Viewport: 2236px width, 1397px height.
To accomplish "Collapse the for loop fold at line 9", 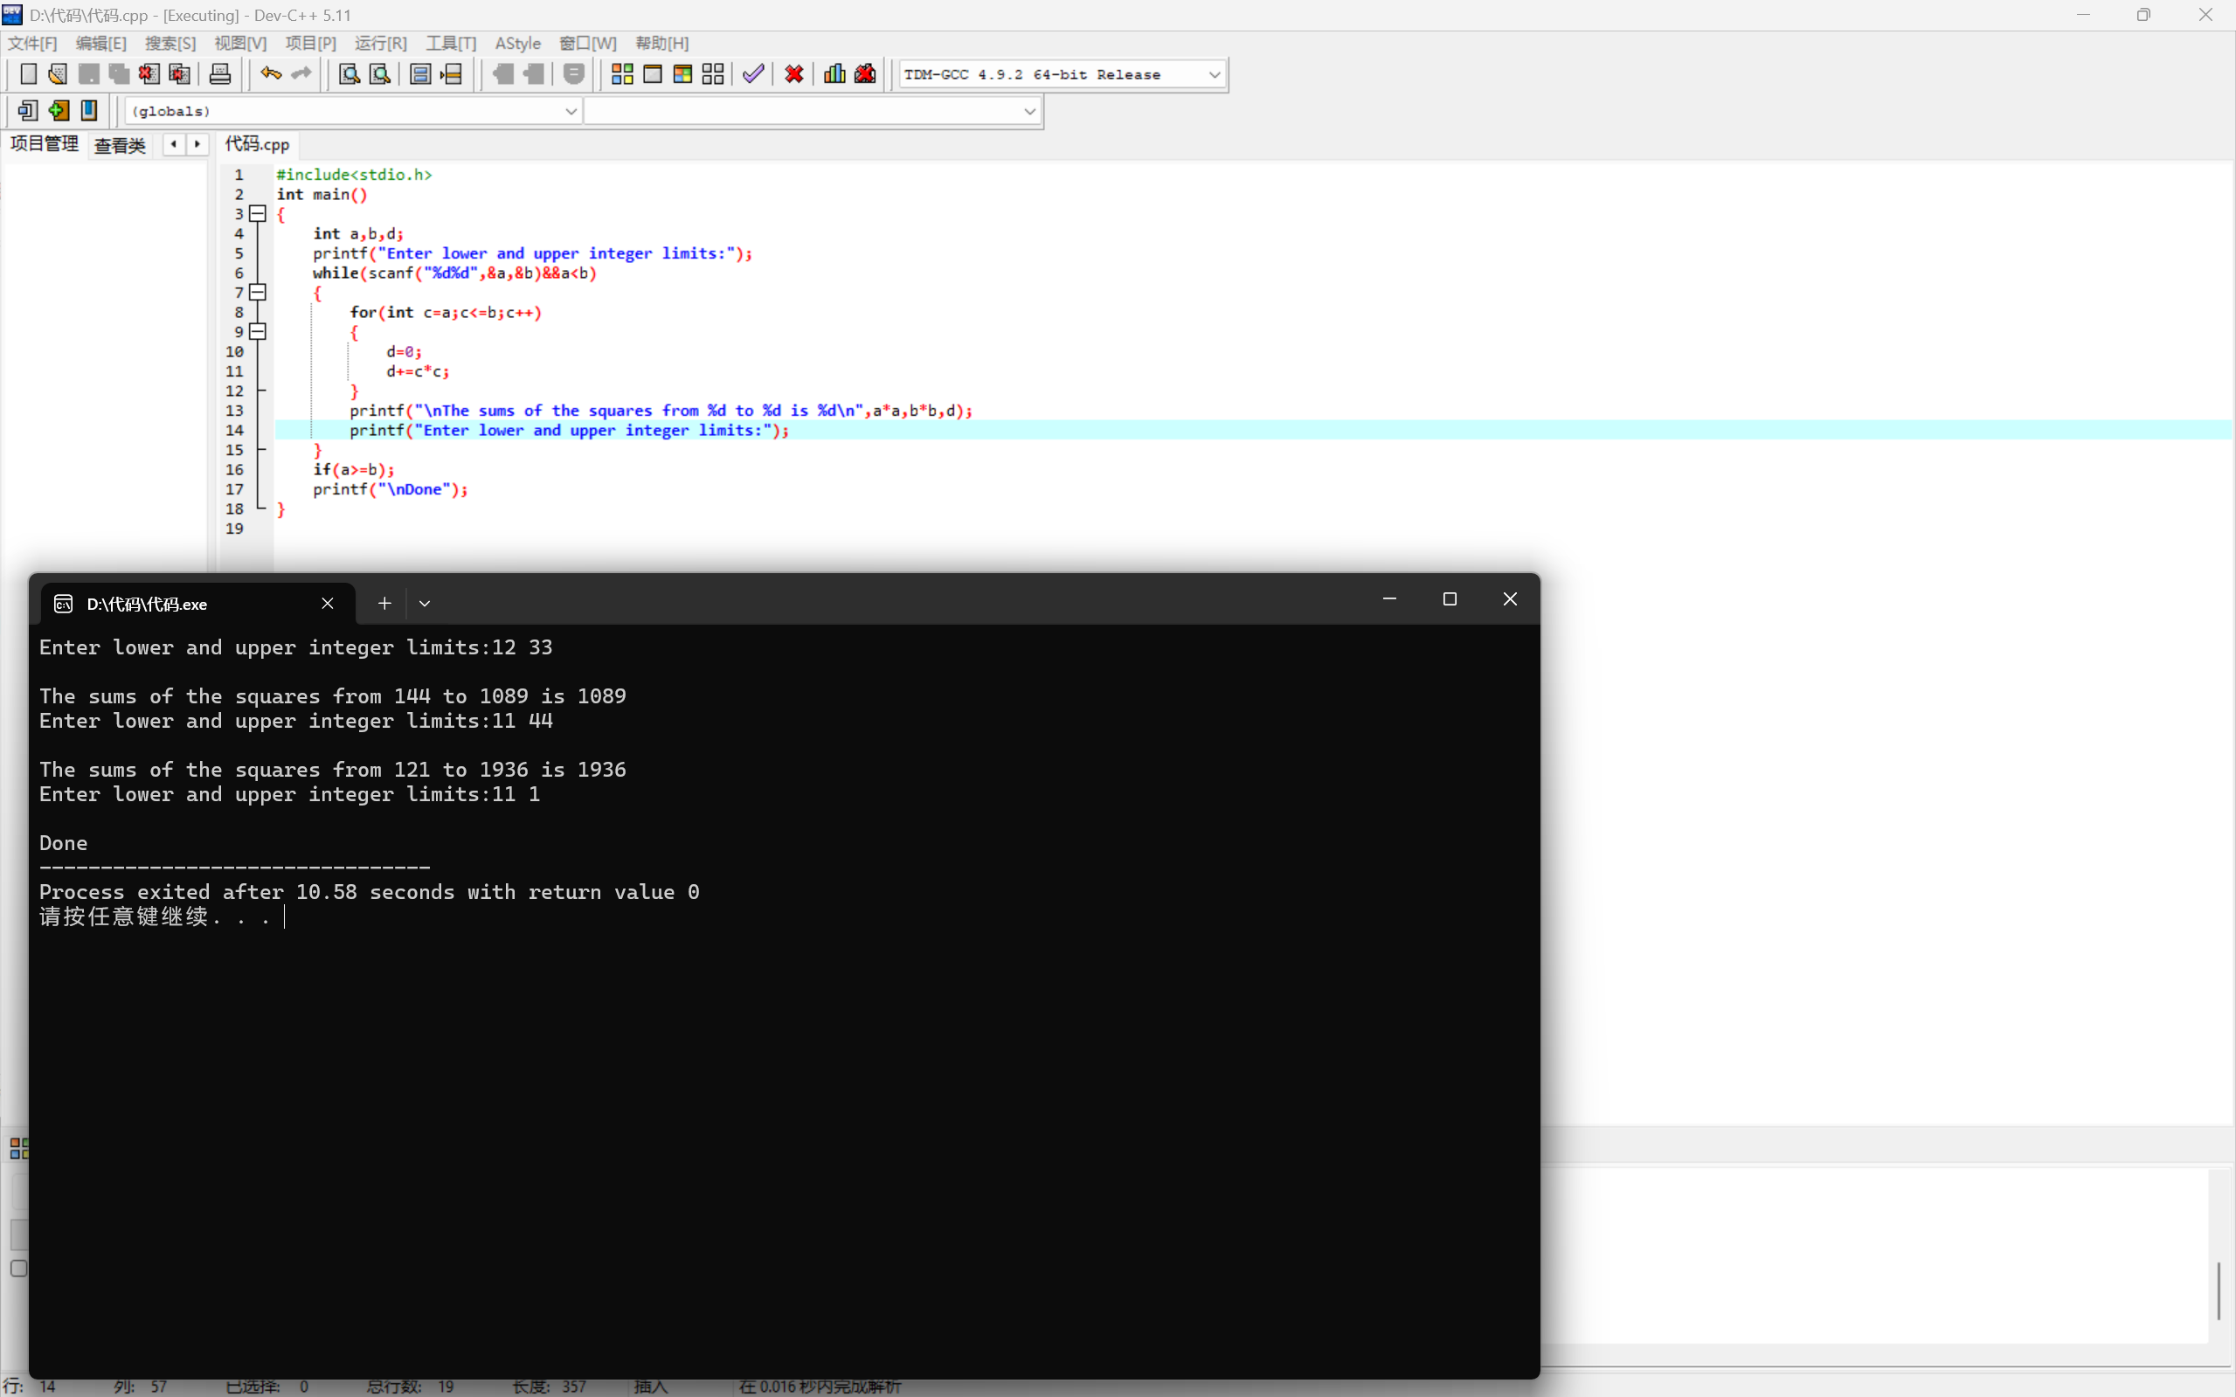I will click(x=259, y=332).
